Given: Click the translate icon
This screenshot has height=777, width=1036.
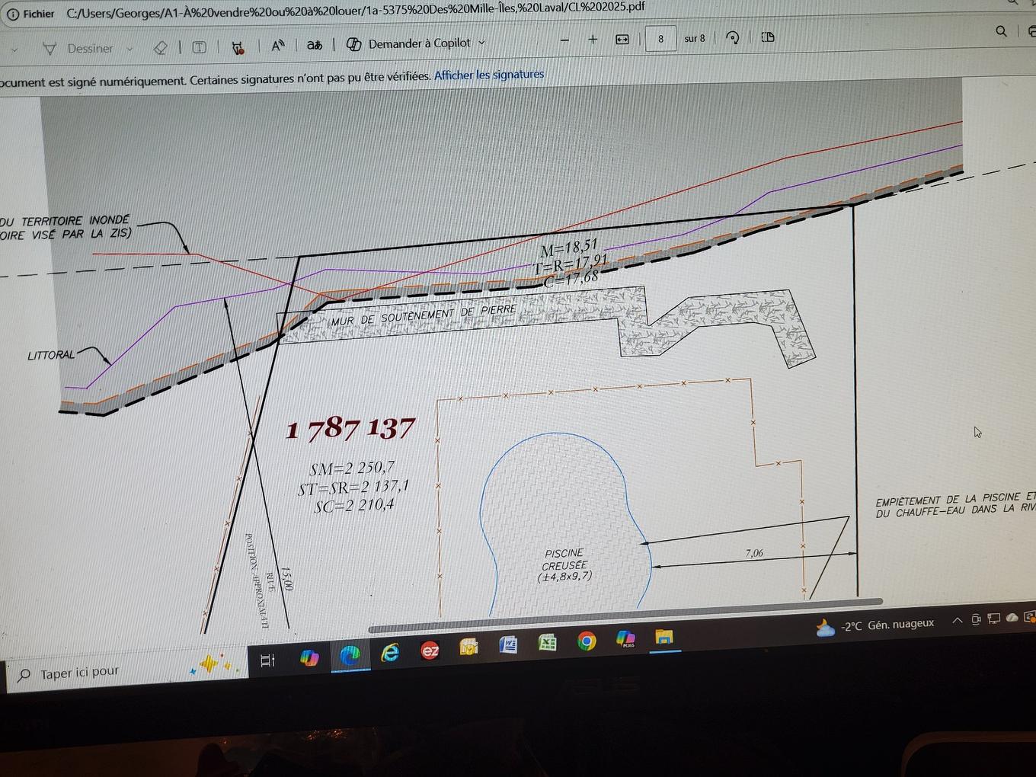Looking at the screenshot, I should coord(314,45).
